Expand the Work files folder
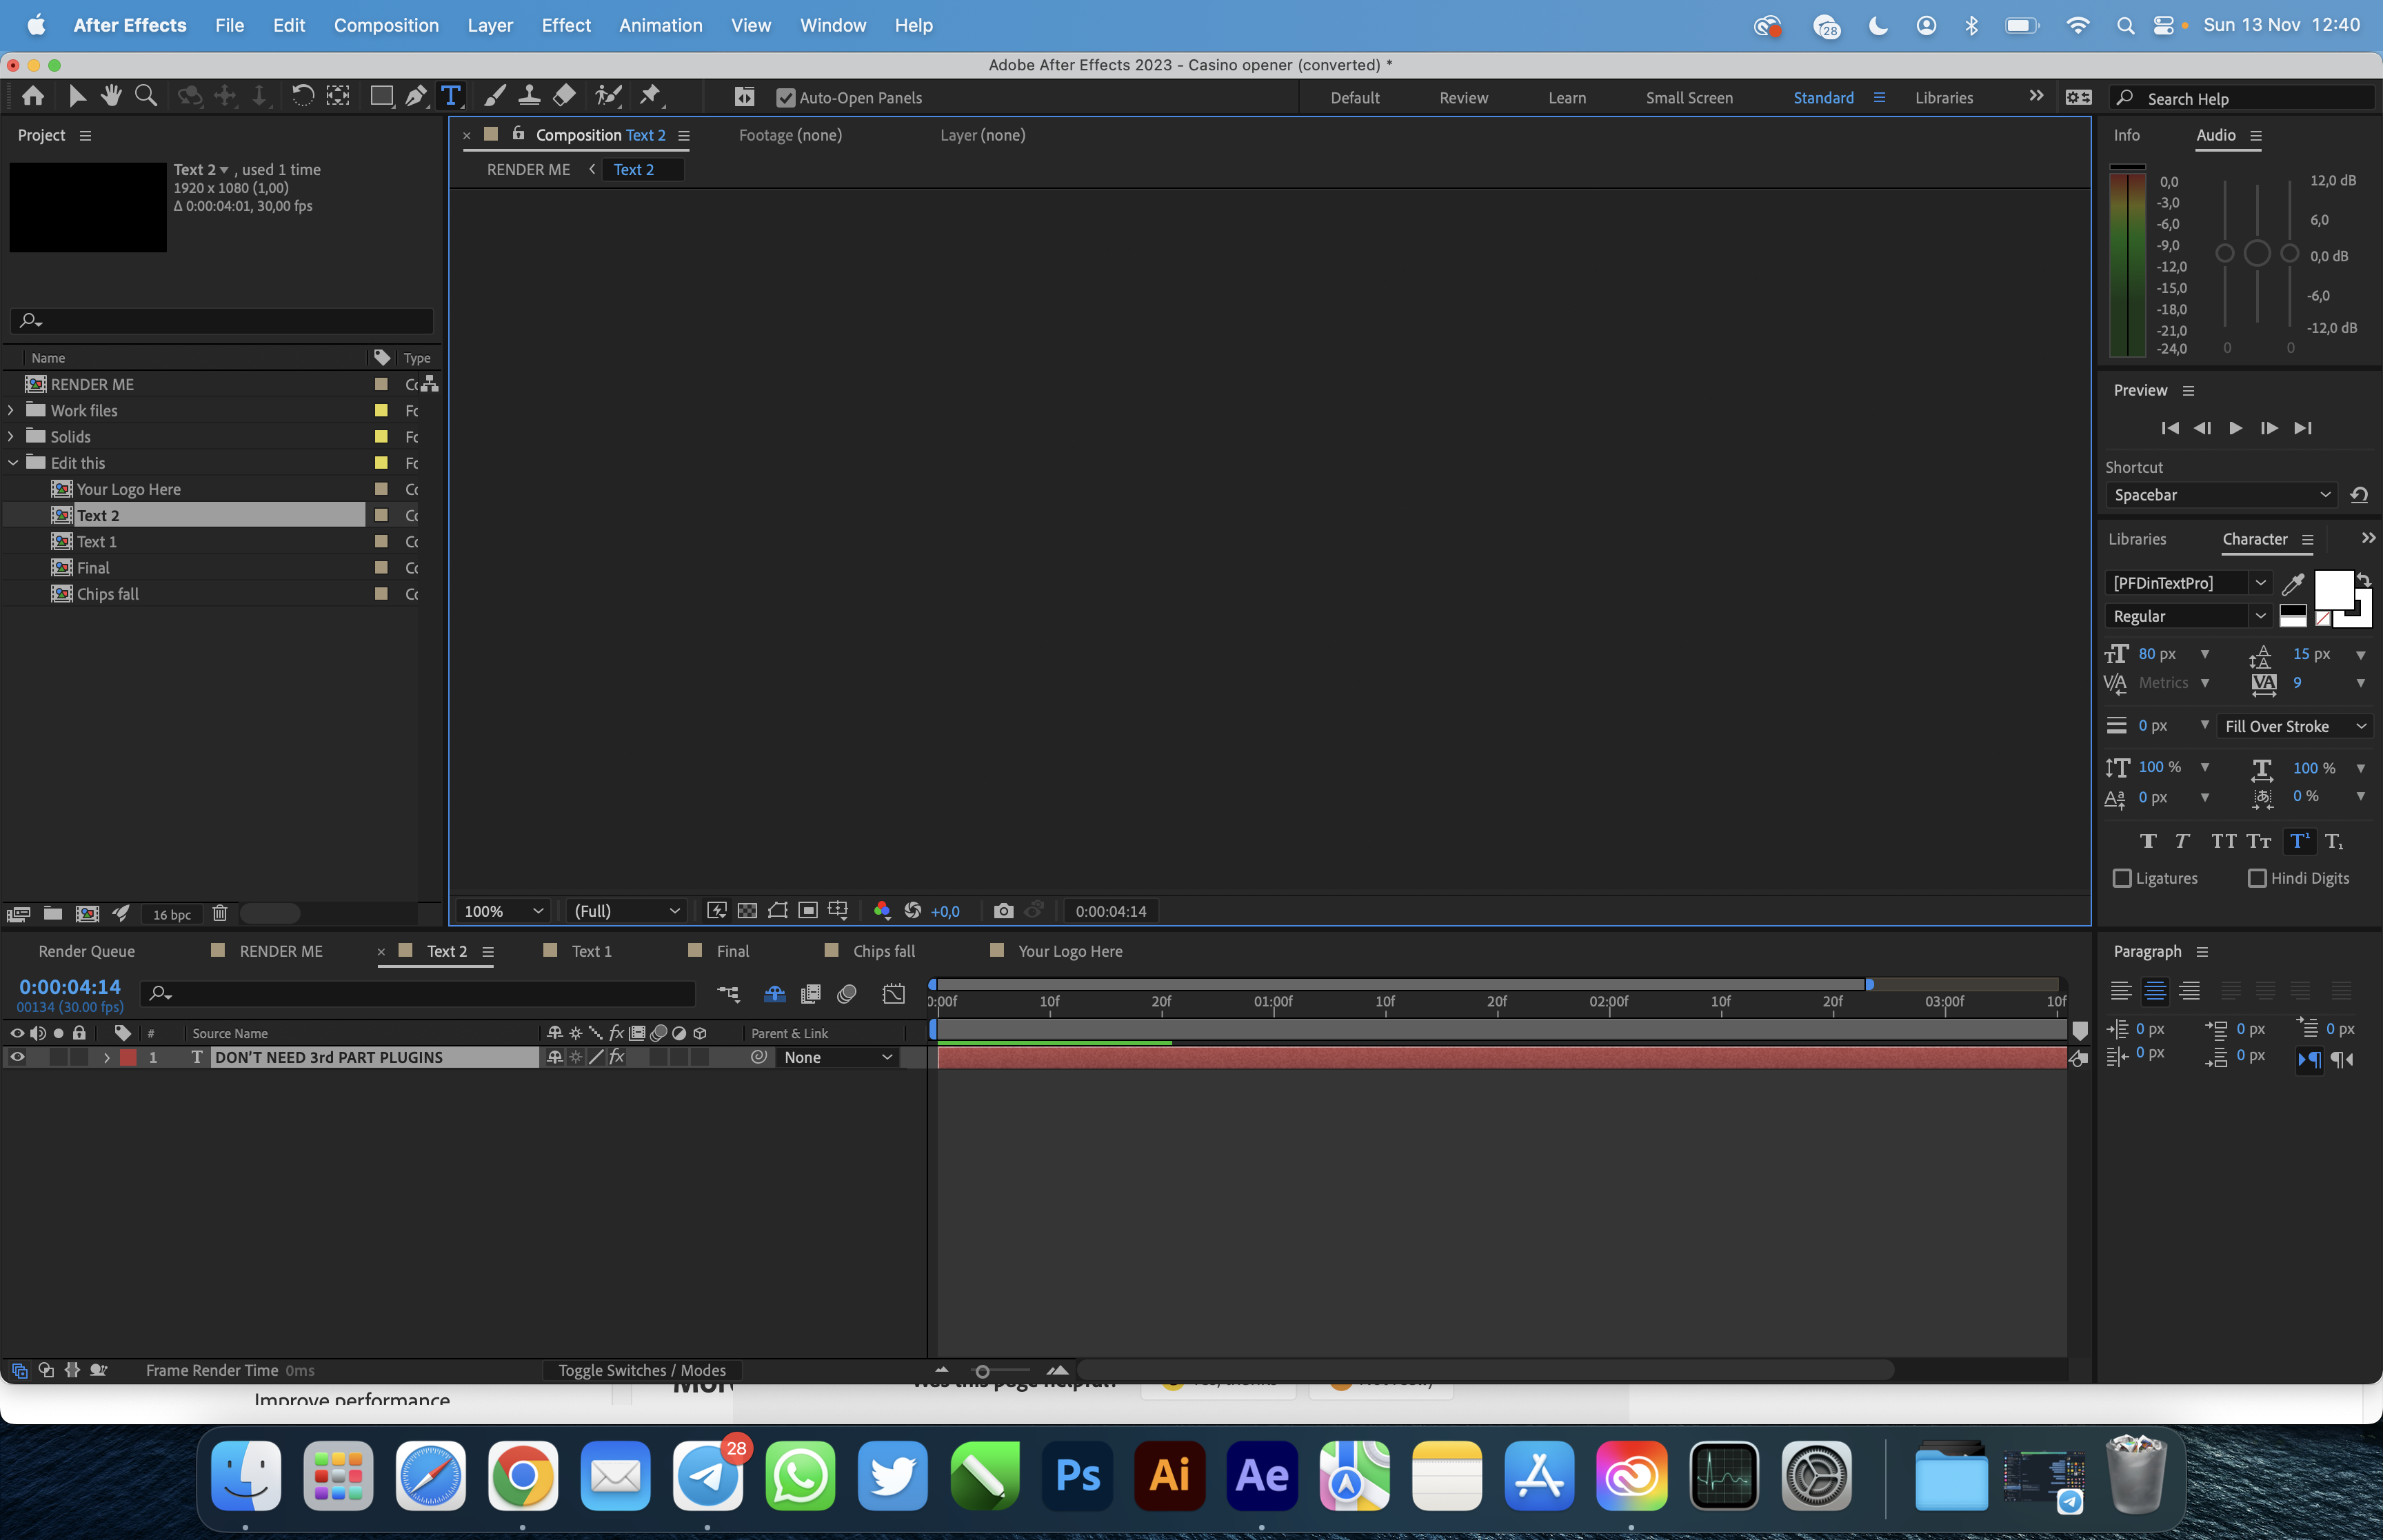Screen dimensions: 2383x1540 [11, 410]
